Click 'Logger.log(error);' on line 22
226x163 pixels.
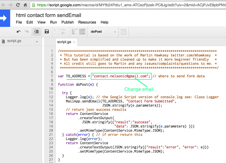click(84, 139)
